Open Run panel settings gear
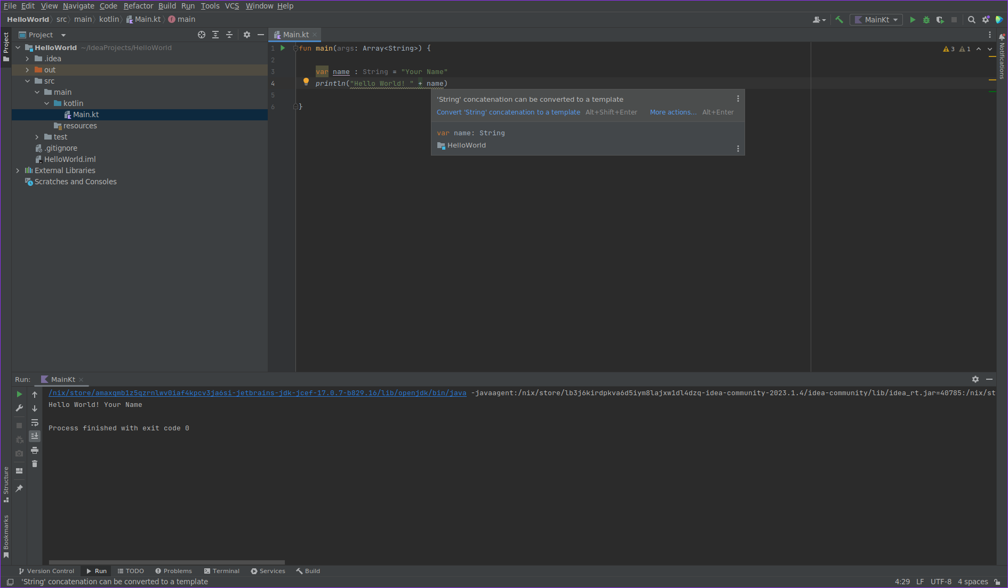 point(975,379)
